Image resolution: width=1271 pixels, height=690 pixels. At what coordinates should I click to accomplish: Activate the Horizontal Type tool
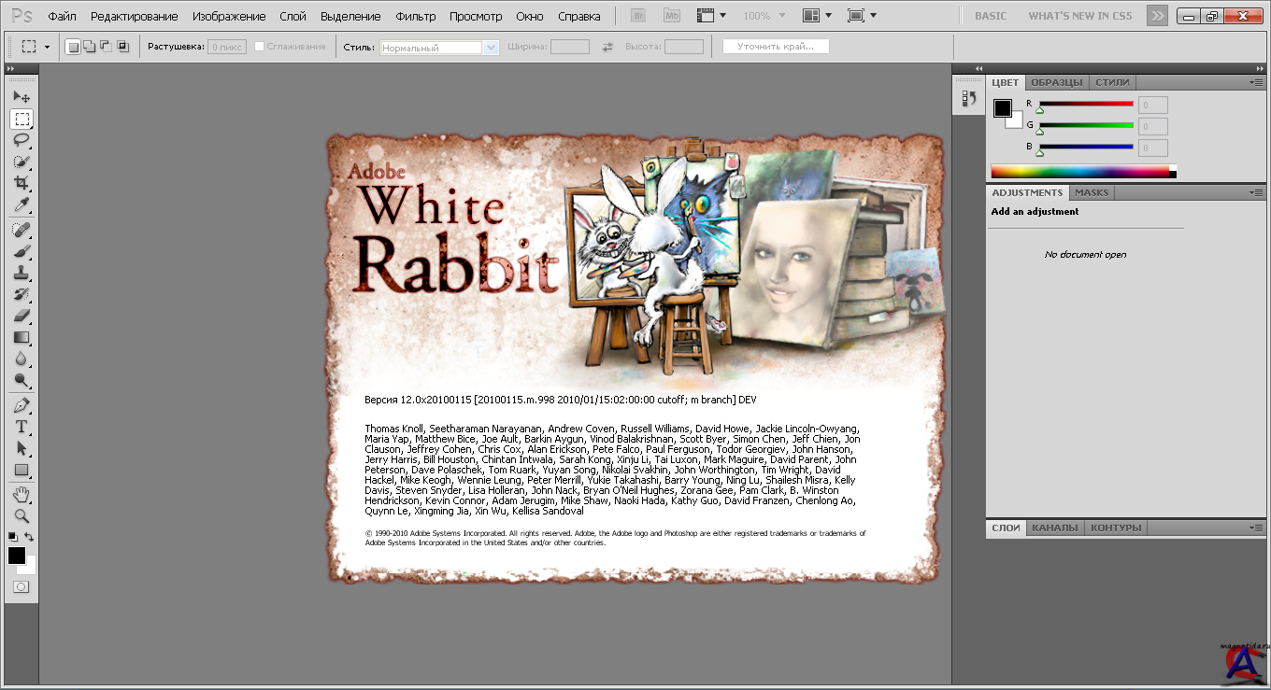click(21, 427)
